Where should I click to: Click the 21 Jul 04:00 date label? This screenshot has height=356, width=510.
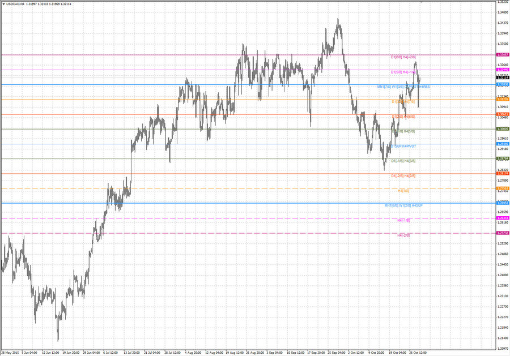[x=152, y=353]
